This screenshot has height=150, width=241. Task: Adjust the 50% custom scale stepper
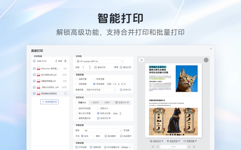point(120,113)
